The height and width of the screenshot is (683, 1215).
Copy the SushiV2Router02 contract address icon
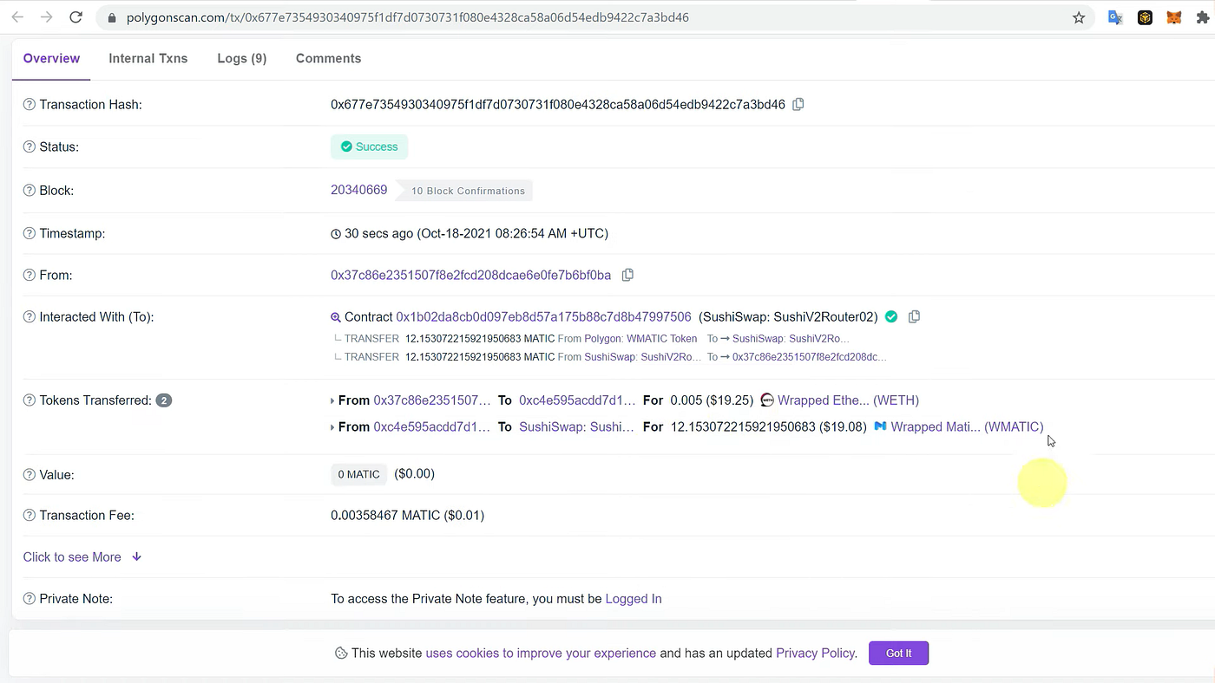coord(914,317)
